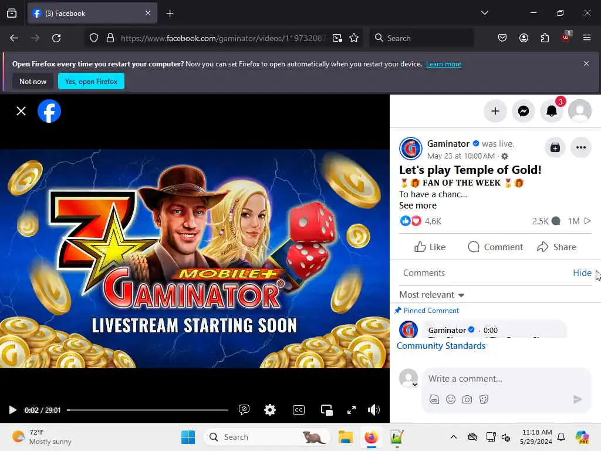Open Gaminator page name link
This screenshot has height=451, width=601.
(448, 144)
